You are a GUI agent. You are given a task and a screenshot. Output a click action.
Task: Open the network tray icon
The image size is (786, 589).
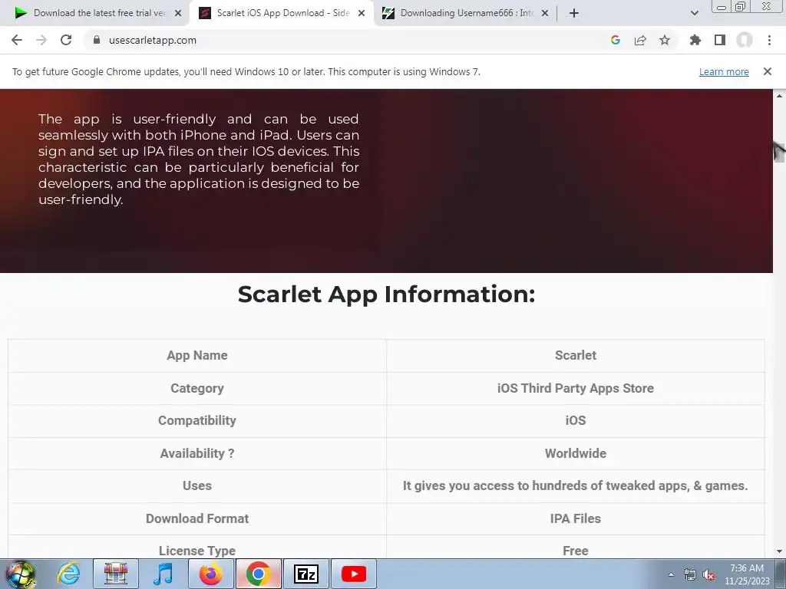coord(690,574)
